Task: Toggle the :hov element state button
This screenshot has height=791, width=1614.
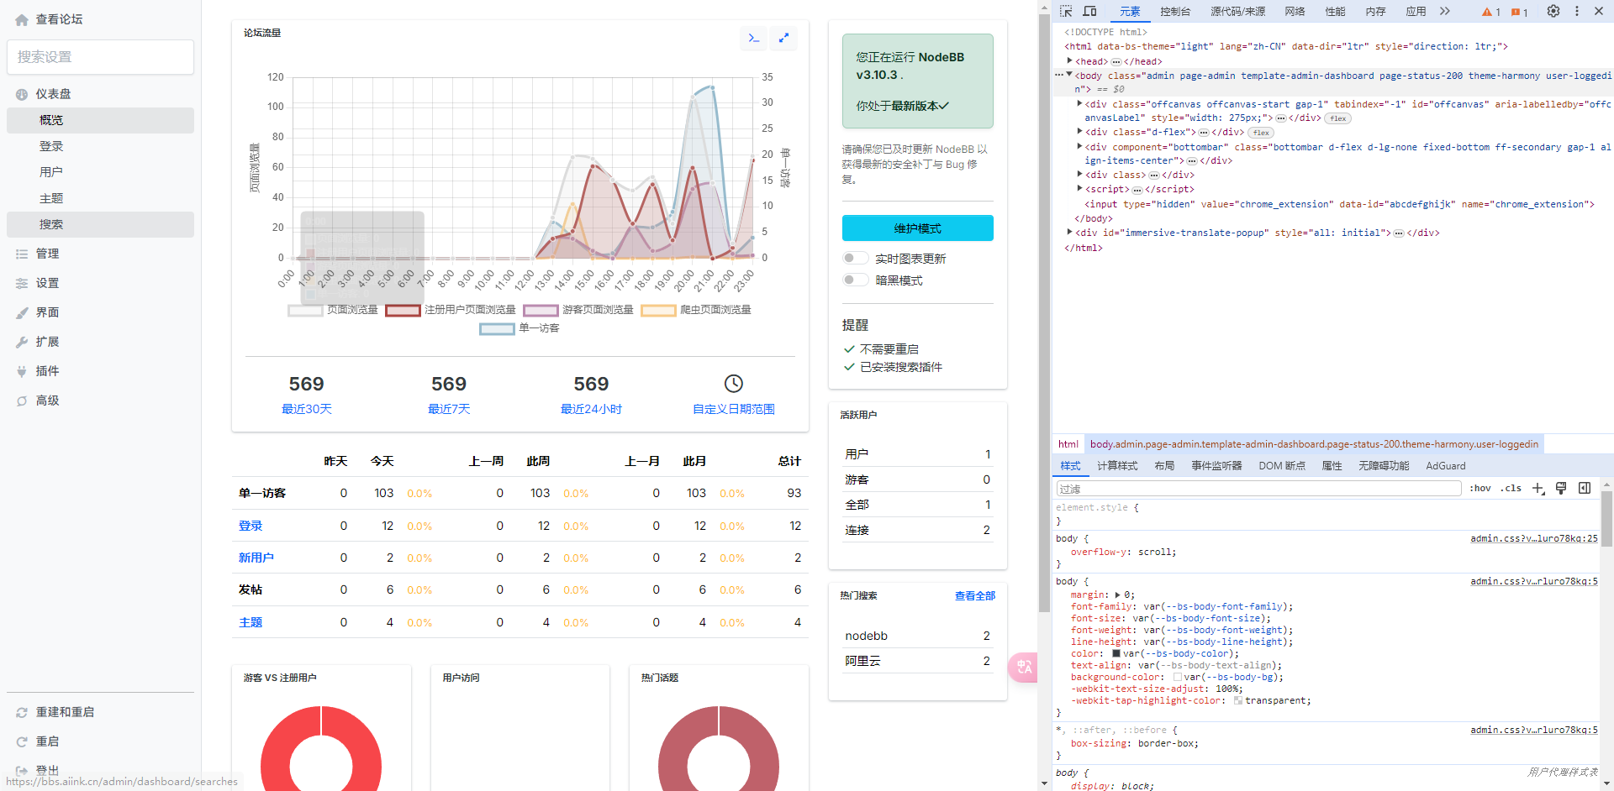Action: point(1480,488)
